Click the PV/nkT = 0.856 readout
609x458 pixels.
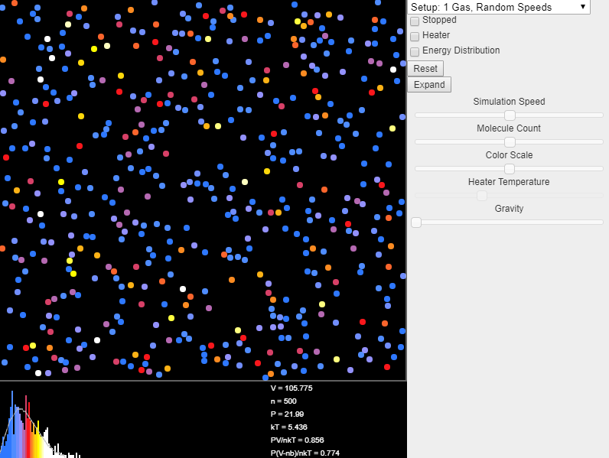pos(297,440)
